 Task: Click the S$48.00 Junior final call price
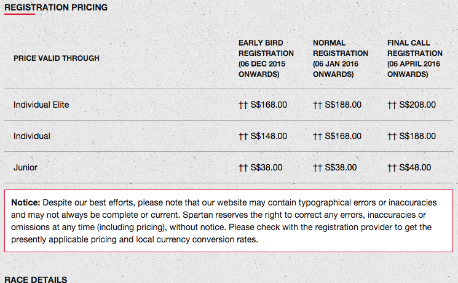(x=415, y=167)
